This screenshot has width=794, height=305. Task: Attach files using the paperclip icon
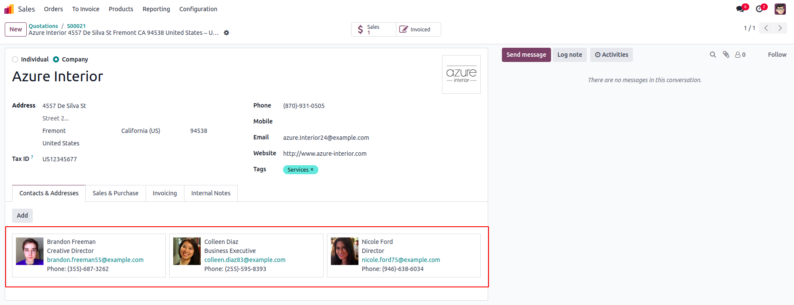click(x=726, y=55)
